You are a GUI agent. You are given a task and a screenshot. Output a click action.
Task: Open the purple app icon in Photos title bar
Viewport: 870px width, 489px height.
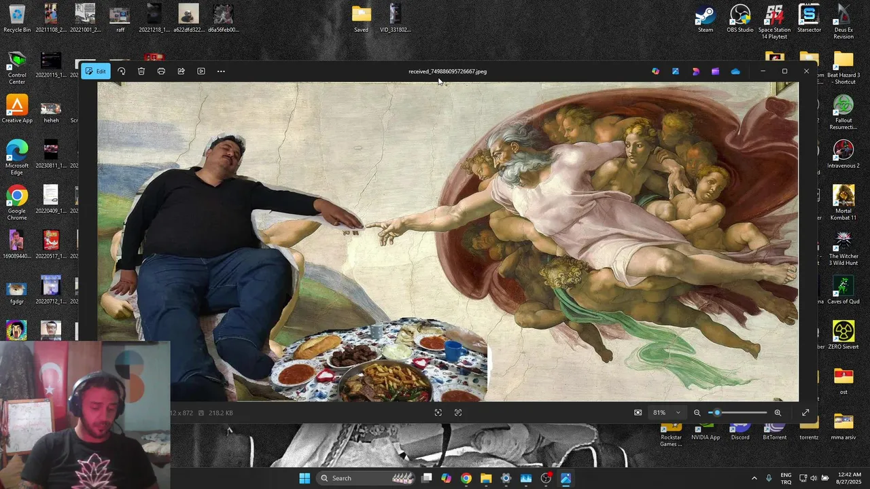(715, 71)
